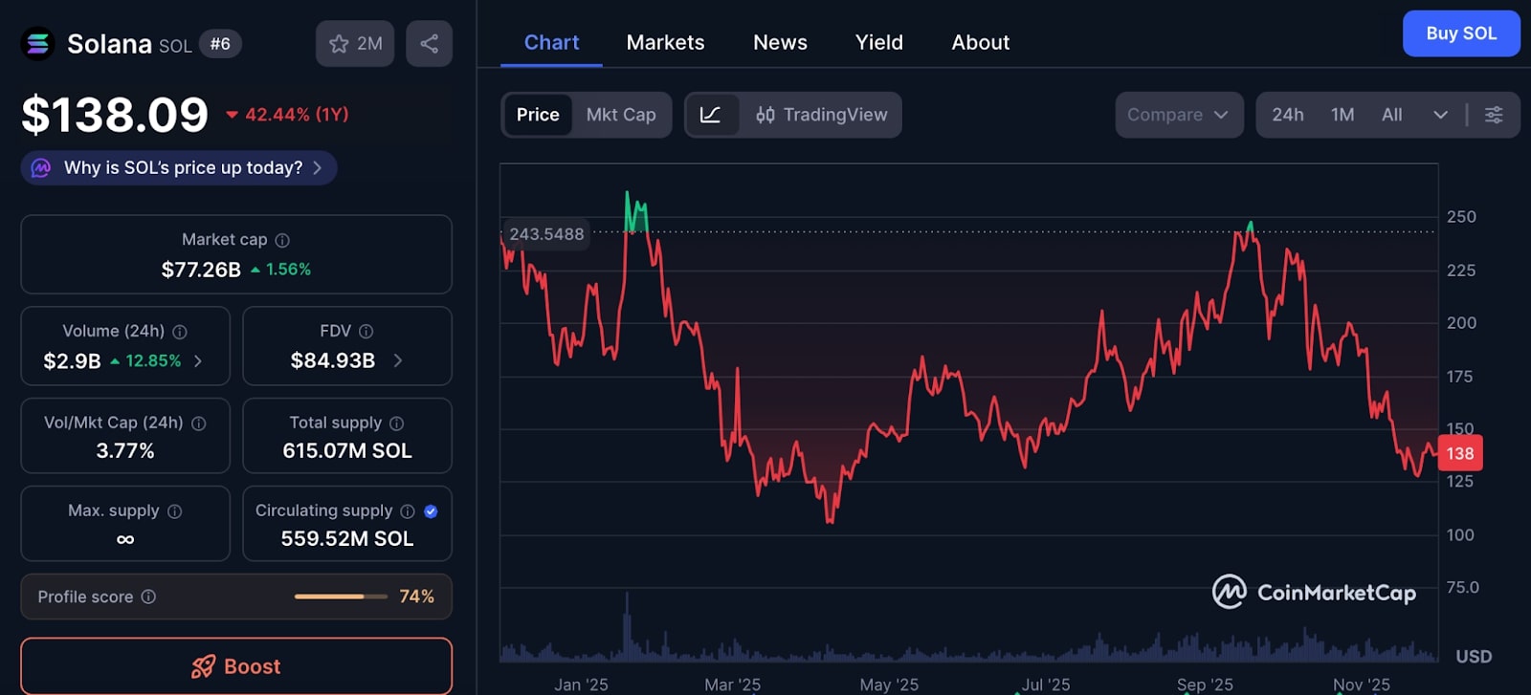
Task: Switch to line chart view icon
Action: pyautogui.click(x=711, y=115)
